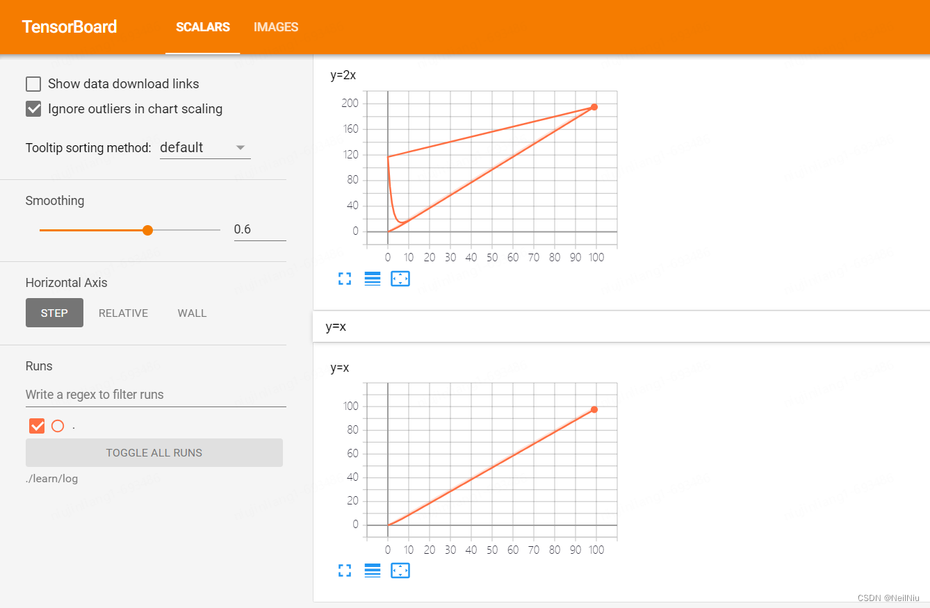Fit domain to data on y=x chart
Viewport: 930px width, 608px height.
tap(400, 570)
